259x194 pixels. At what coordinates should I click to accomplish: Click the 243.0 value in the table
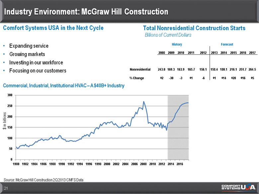(x=161, y=69)
